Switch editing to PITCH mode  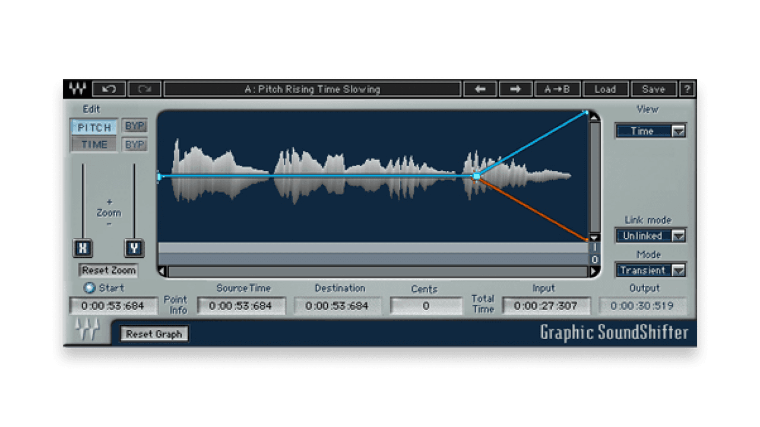93,127
